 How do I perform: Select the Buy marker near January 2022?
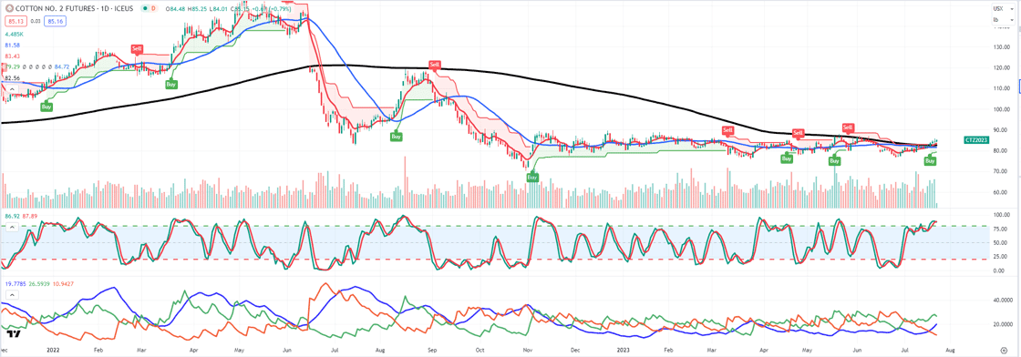coord(46,107)
